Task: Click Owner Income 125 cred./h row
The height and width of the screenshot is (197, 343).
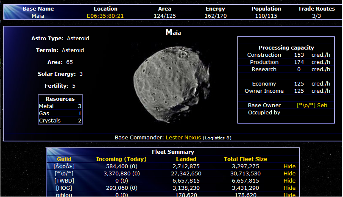Action: pos(286,91)
